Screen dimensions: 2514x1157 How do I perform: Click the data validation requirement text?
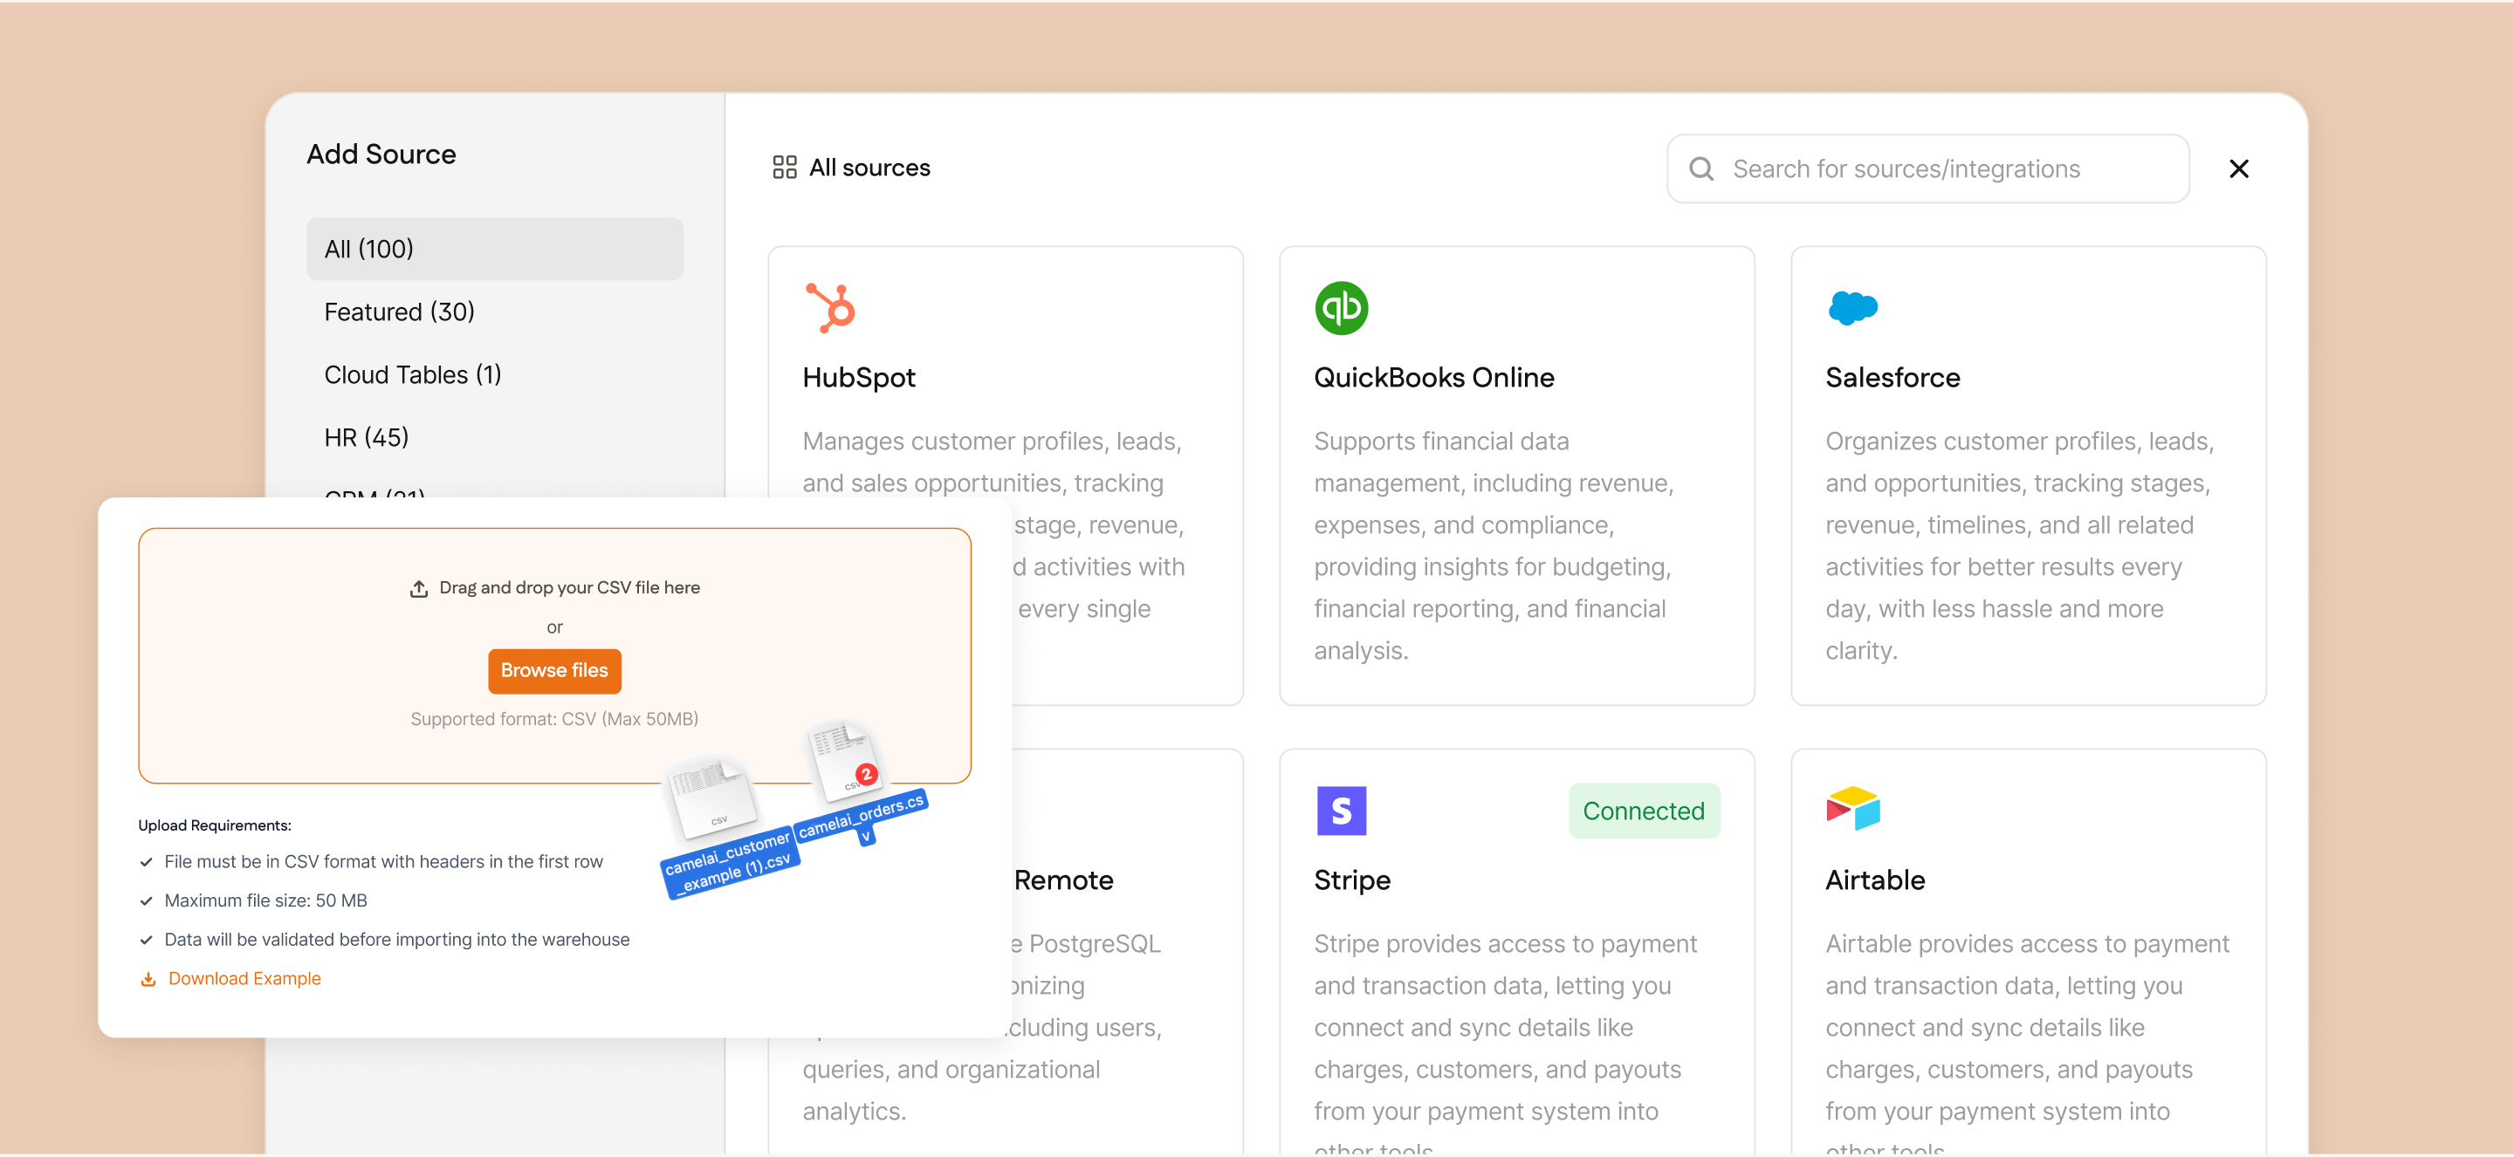click(x=396, y=940)
